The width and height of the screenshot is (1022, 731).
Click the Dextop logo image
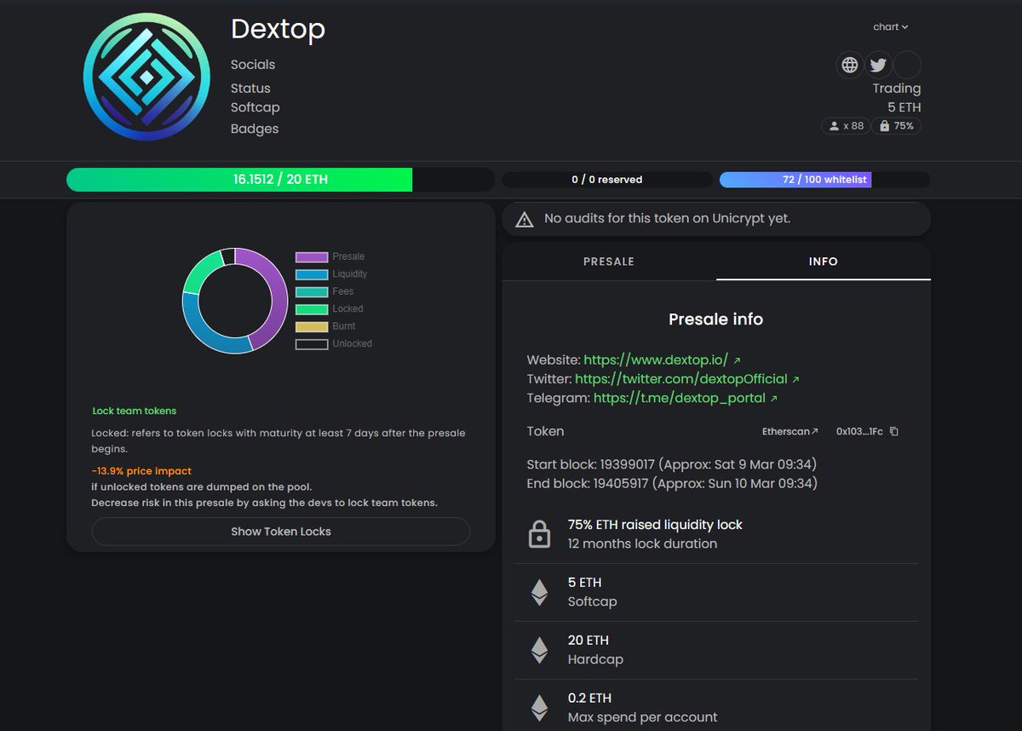point(146,77)
